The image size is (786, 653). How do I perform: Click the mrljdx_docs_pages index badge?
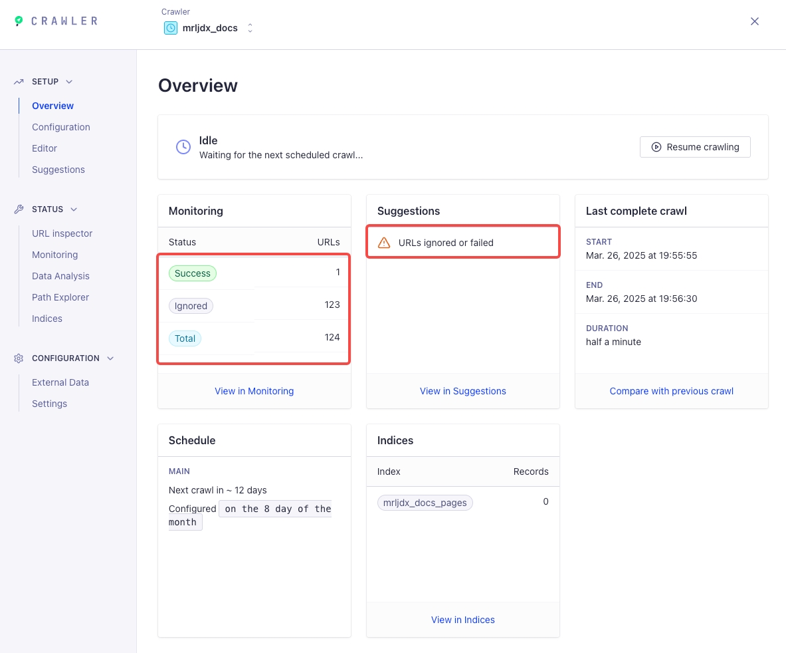425,503
